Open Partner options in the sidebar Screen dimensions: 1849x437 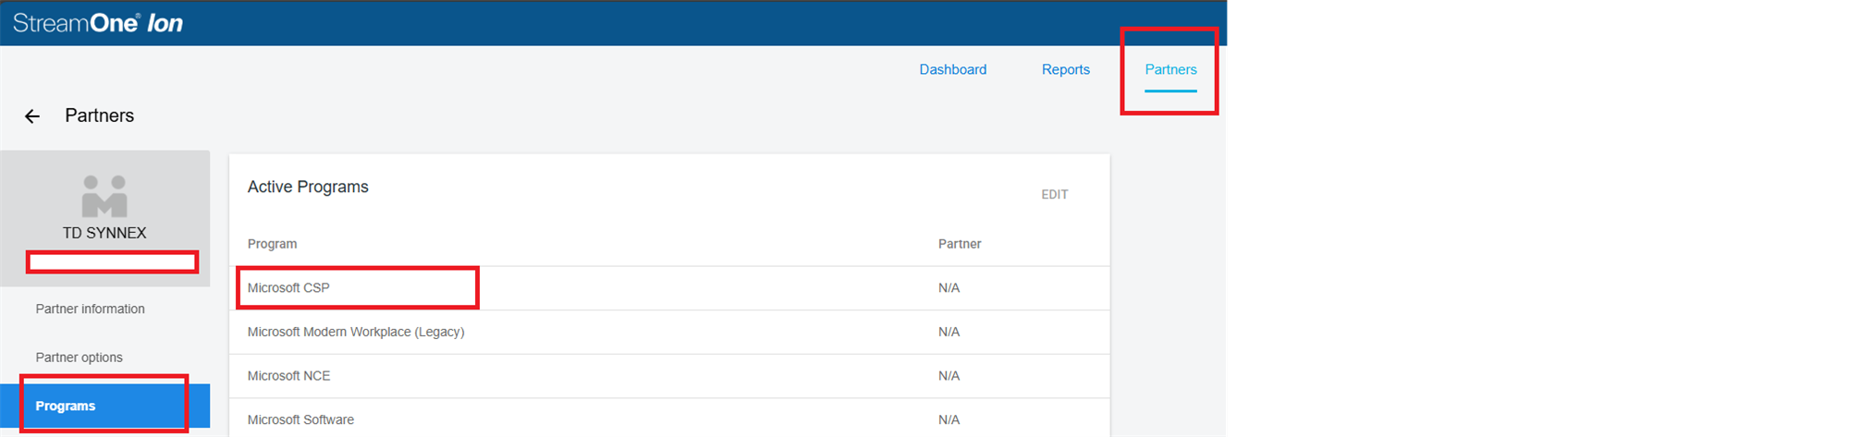point(79,358)
